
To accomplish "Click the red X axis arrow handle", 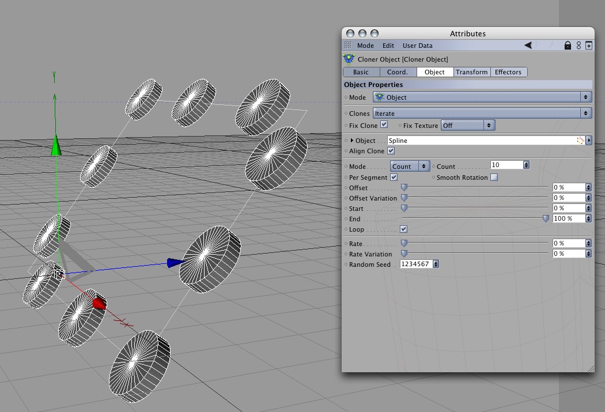I will tap(100, 304).
